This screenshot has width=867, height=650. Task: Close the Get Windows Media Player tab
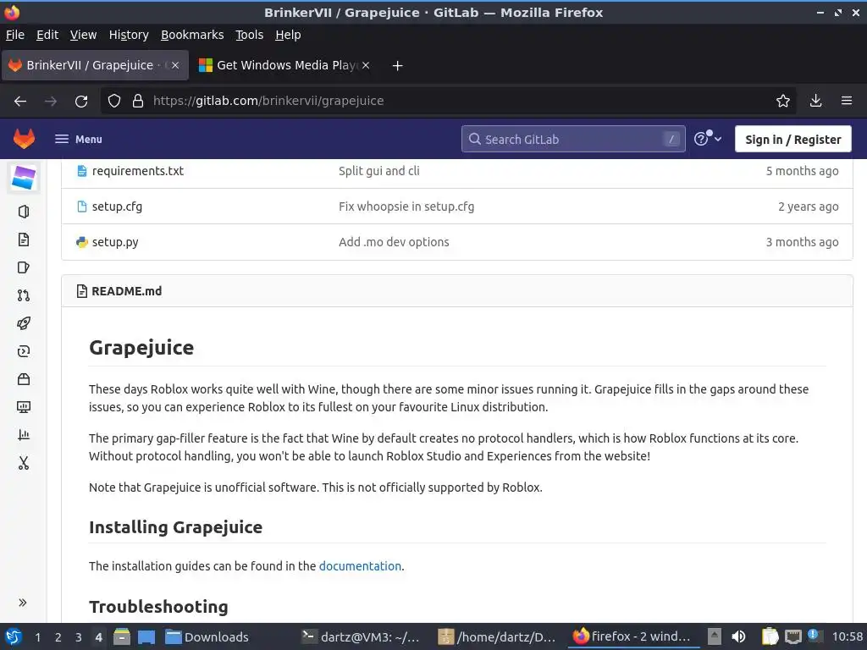click(x=366, y=65)
